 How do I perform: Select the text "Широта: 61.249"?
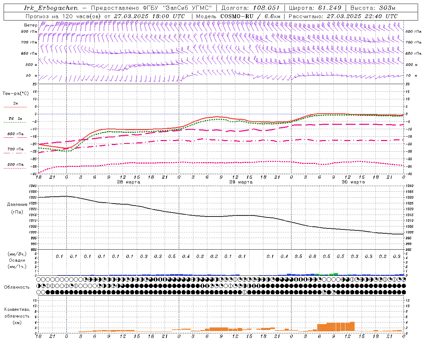[315, 8]
